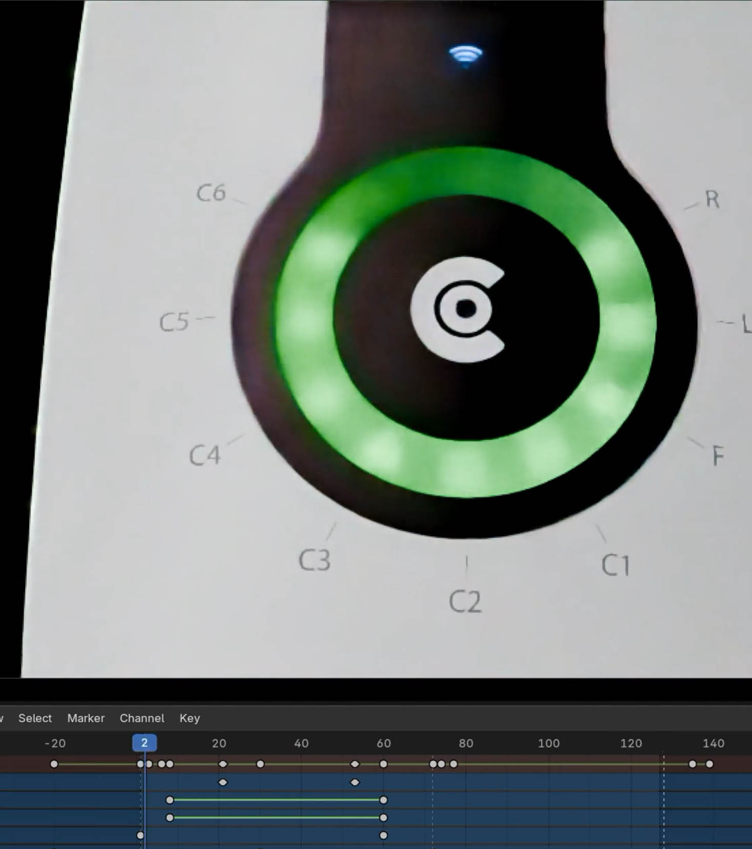
Task: Select fourth row keyframe at frame 60
Action: coord(383,818)
